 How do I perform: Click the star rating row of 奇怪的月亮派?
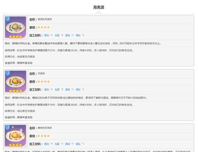click(44, 27)
